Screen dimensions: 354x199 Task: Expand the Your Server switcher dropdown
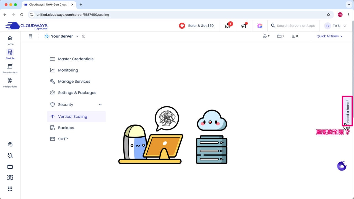point(77,36)
